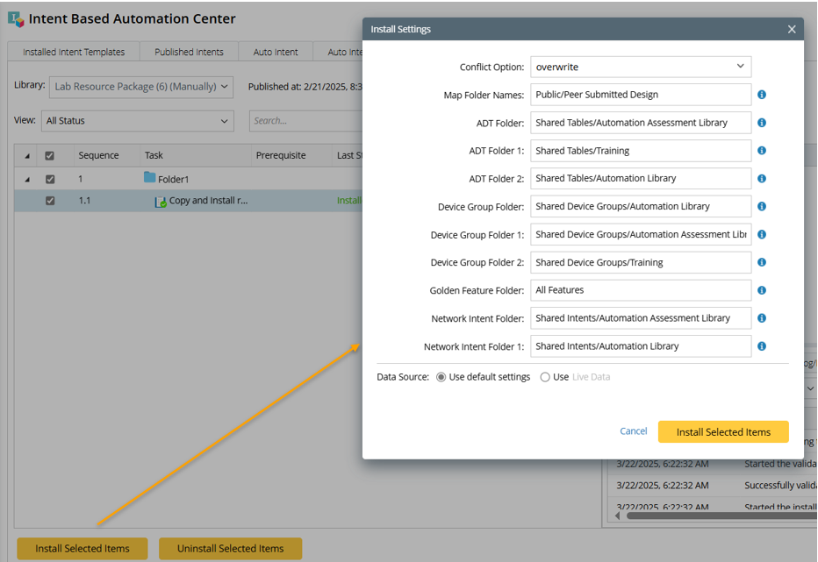The image size is (818, 562).
Task: Uncheck the Folder1 row checkbox
Action: click(x=50, y=179)
